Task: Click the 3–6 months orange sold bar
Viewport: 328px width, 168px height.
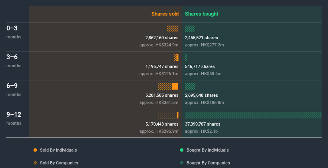Action: click(x=176, y=58)
